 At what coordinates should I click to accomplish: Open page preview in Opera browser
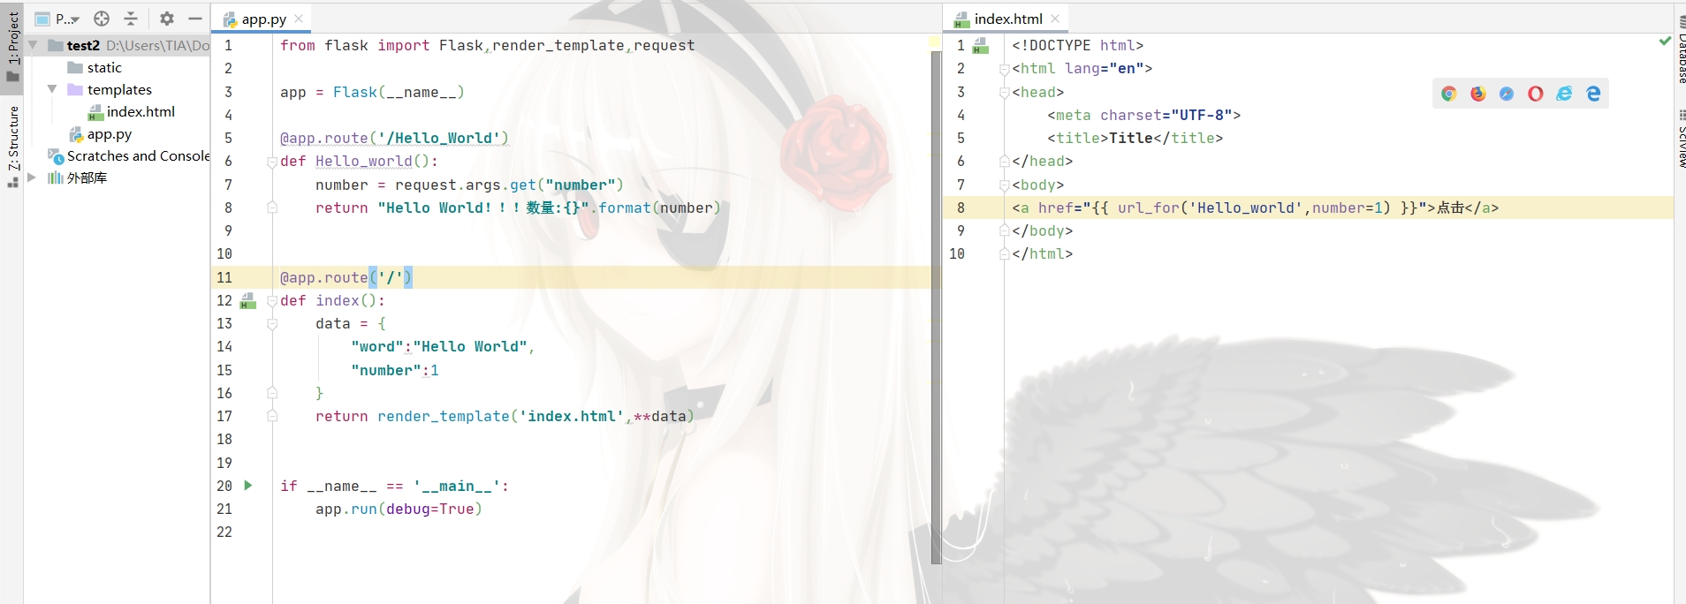coord(1536,94)
